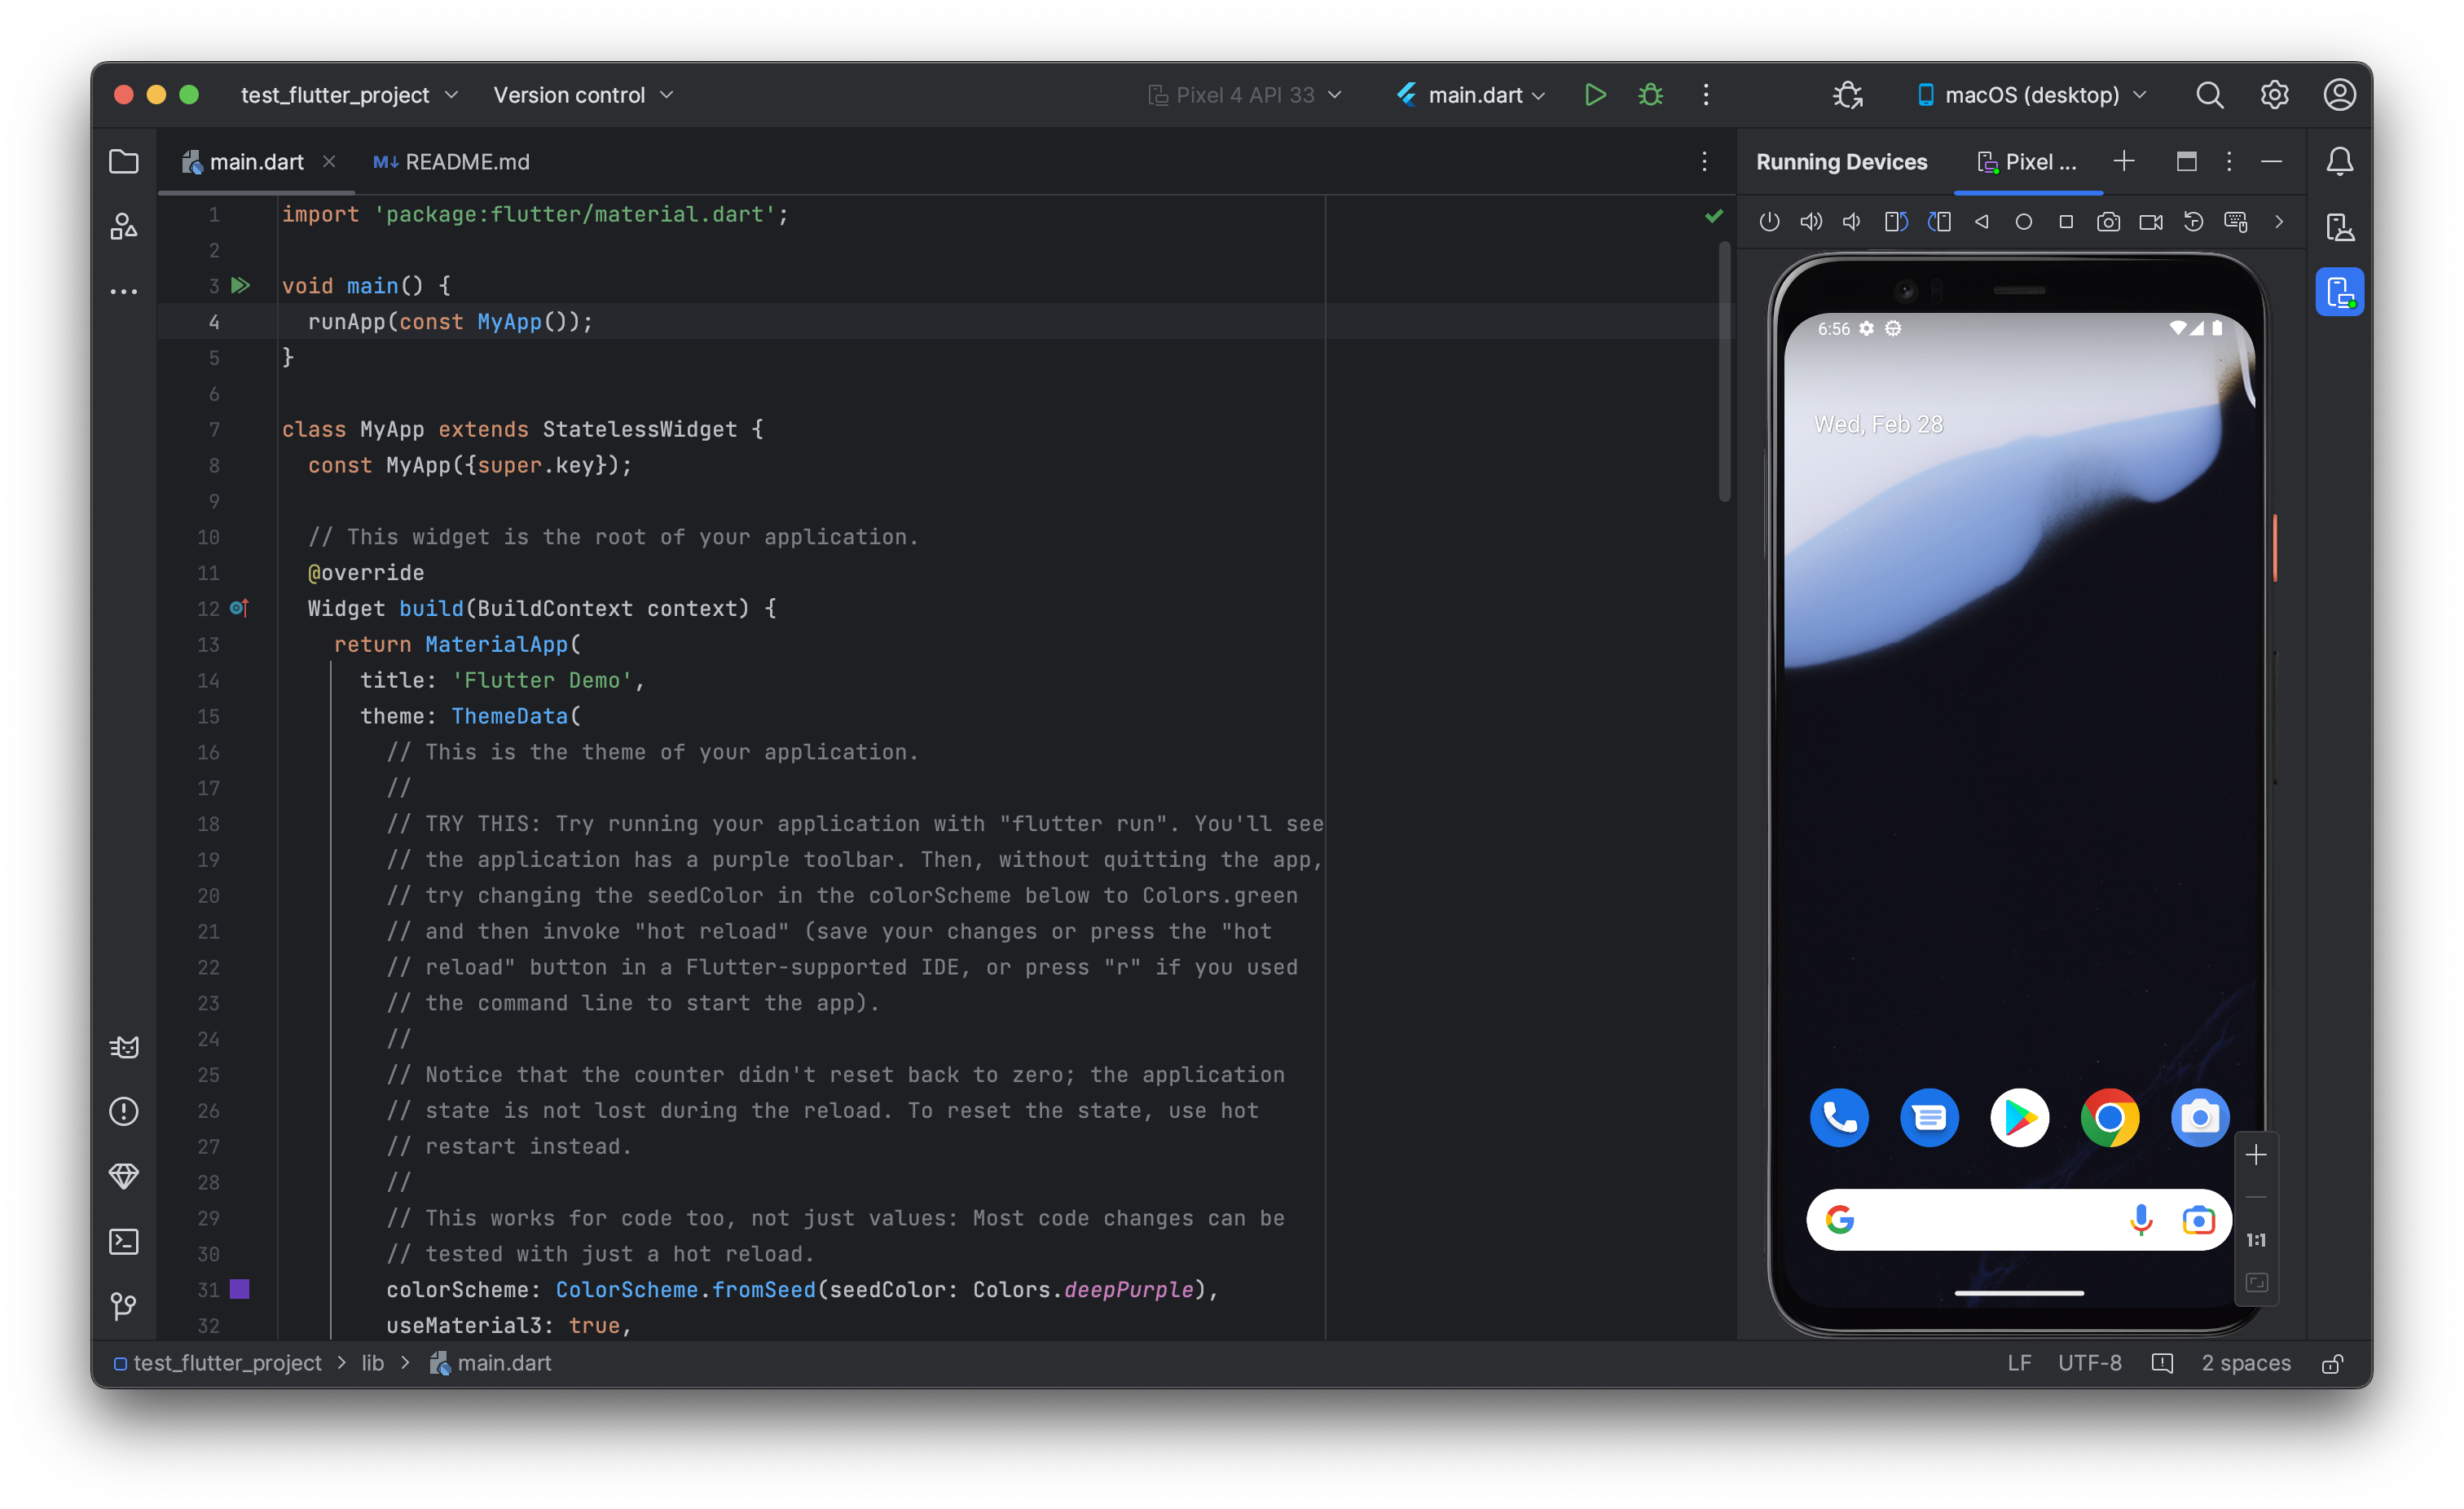Image resolution: width=2464 pixels, height=1509 pixels.
Task: Click the UTF-8 encoding in status bar
Action: 2089,1363
